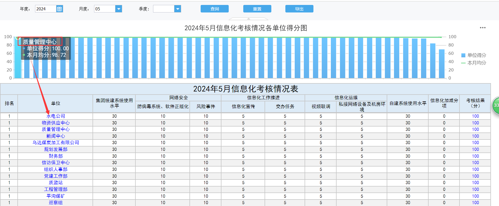
Task: Click the 信息化宣传 column header
Action: (243, 107)
